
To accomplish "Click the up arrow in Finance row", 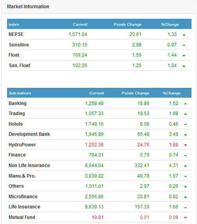I will click(x=185, y=155).
